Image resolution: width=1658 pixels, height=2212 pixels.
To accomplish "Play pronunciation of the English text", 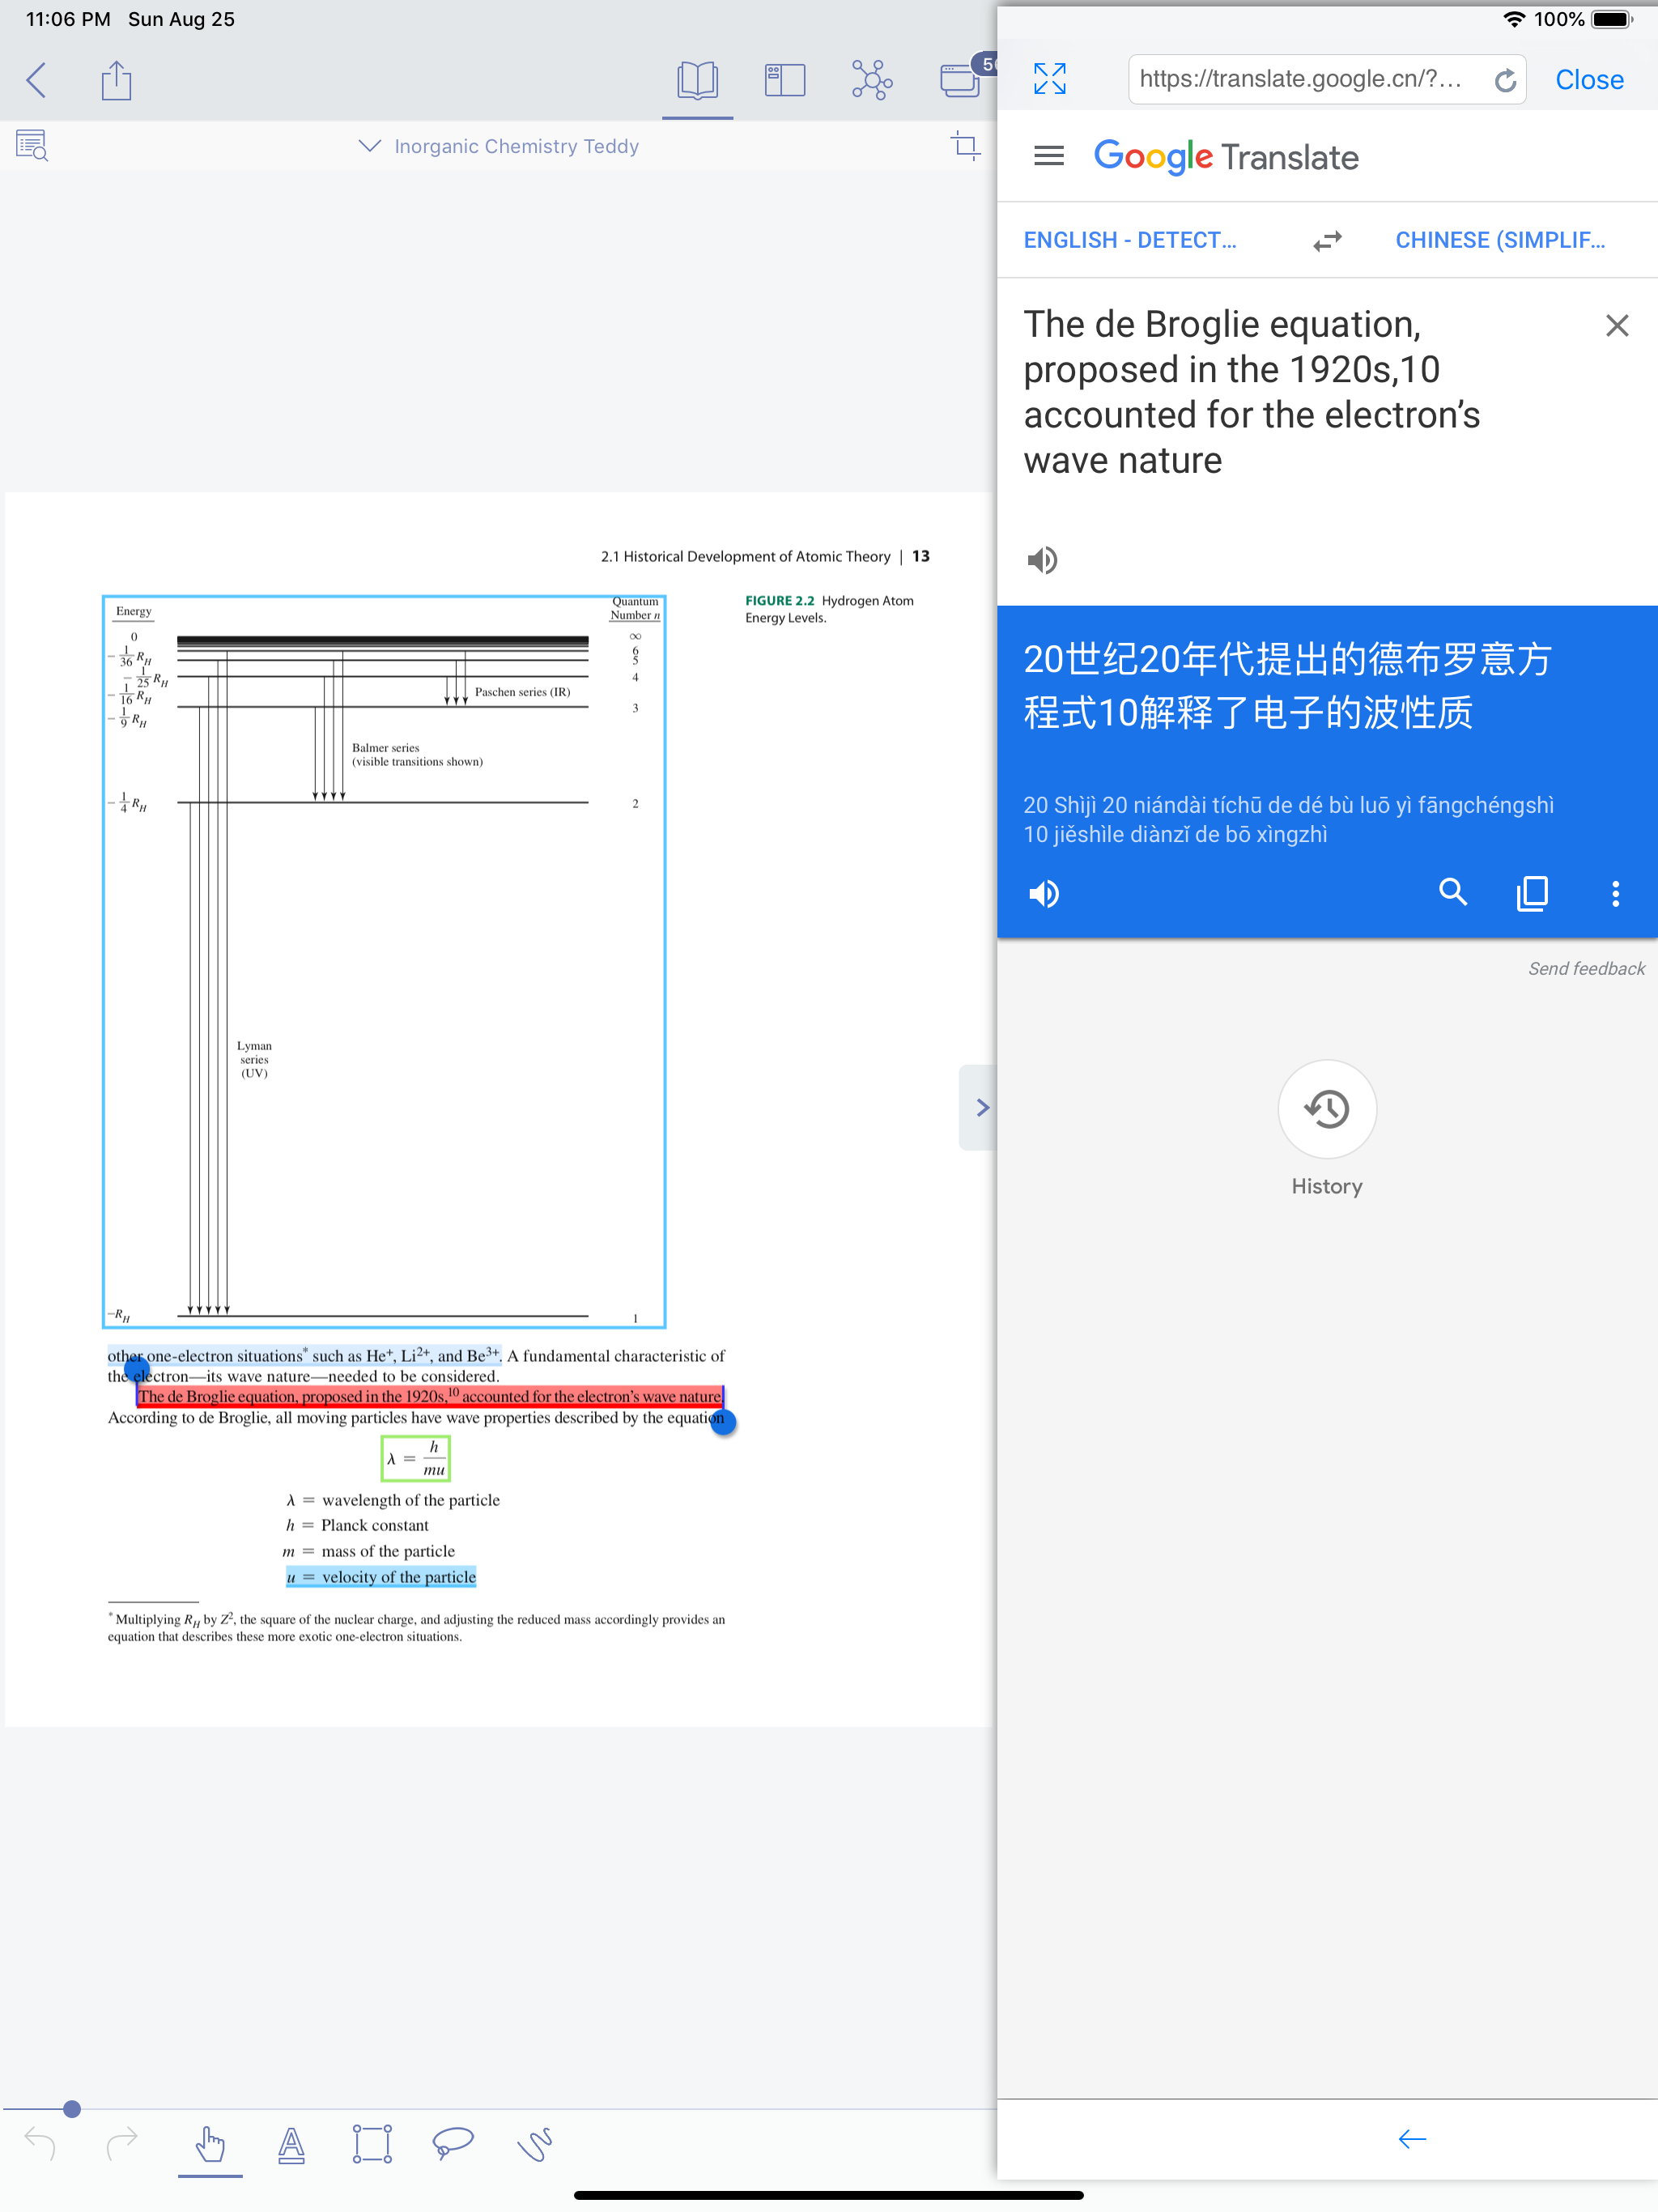I will (x=1043, y=560).
